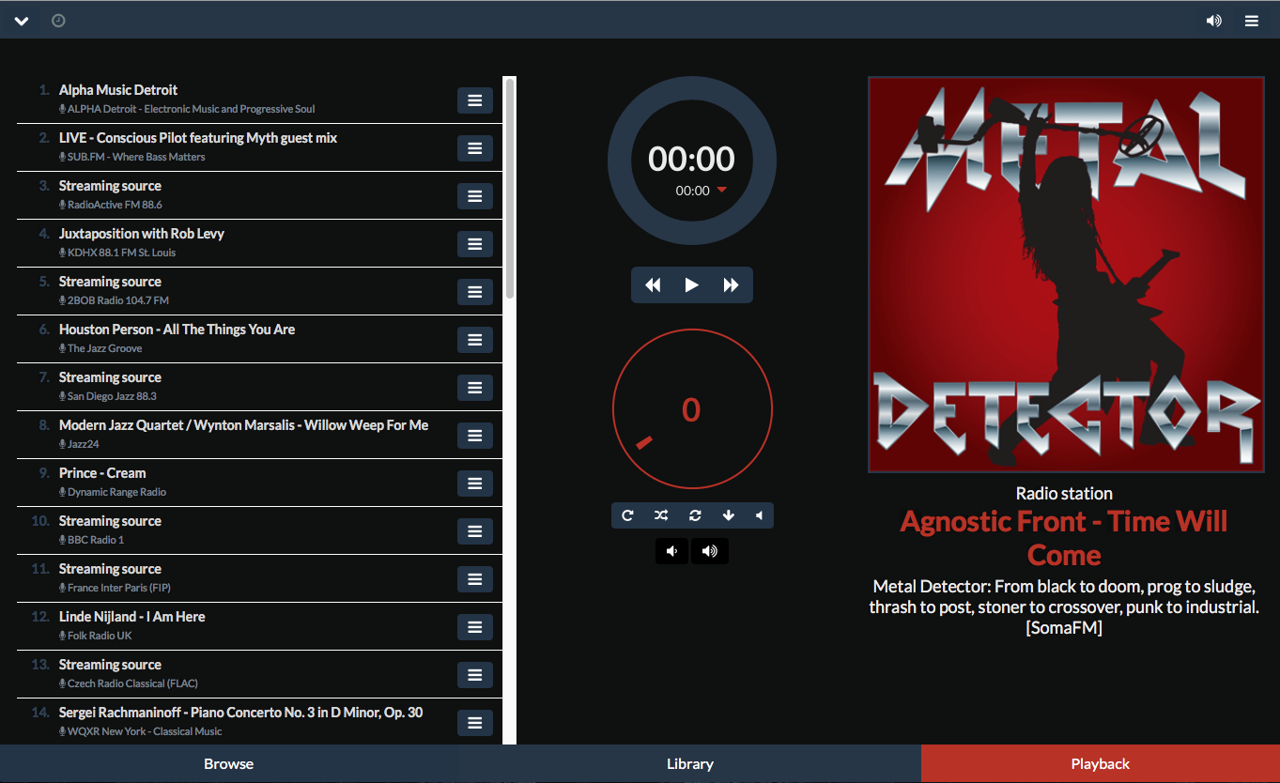Open menu for Modern Jazz Quartet item

(475, 436)
